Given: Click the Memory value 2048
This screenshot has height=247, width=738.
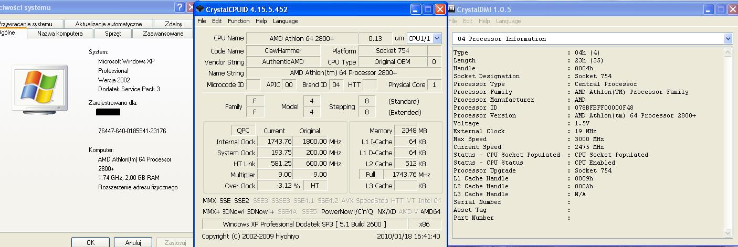Looking at the screenshot, I should tap(406, 131).
